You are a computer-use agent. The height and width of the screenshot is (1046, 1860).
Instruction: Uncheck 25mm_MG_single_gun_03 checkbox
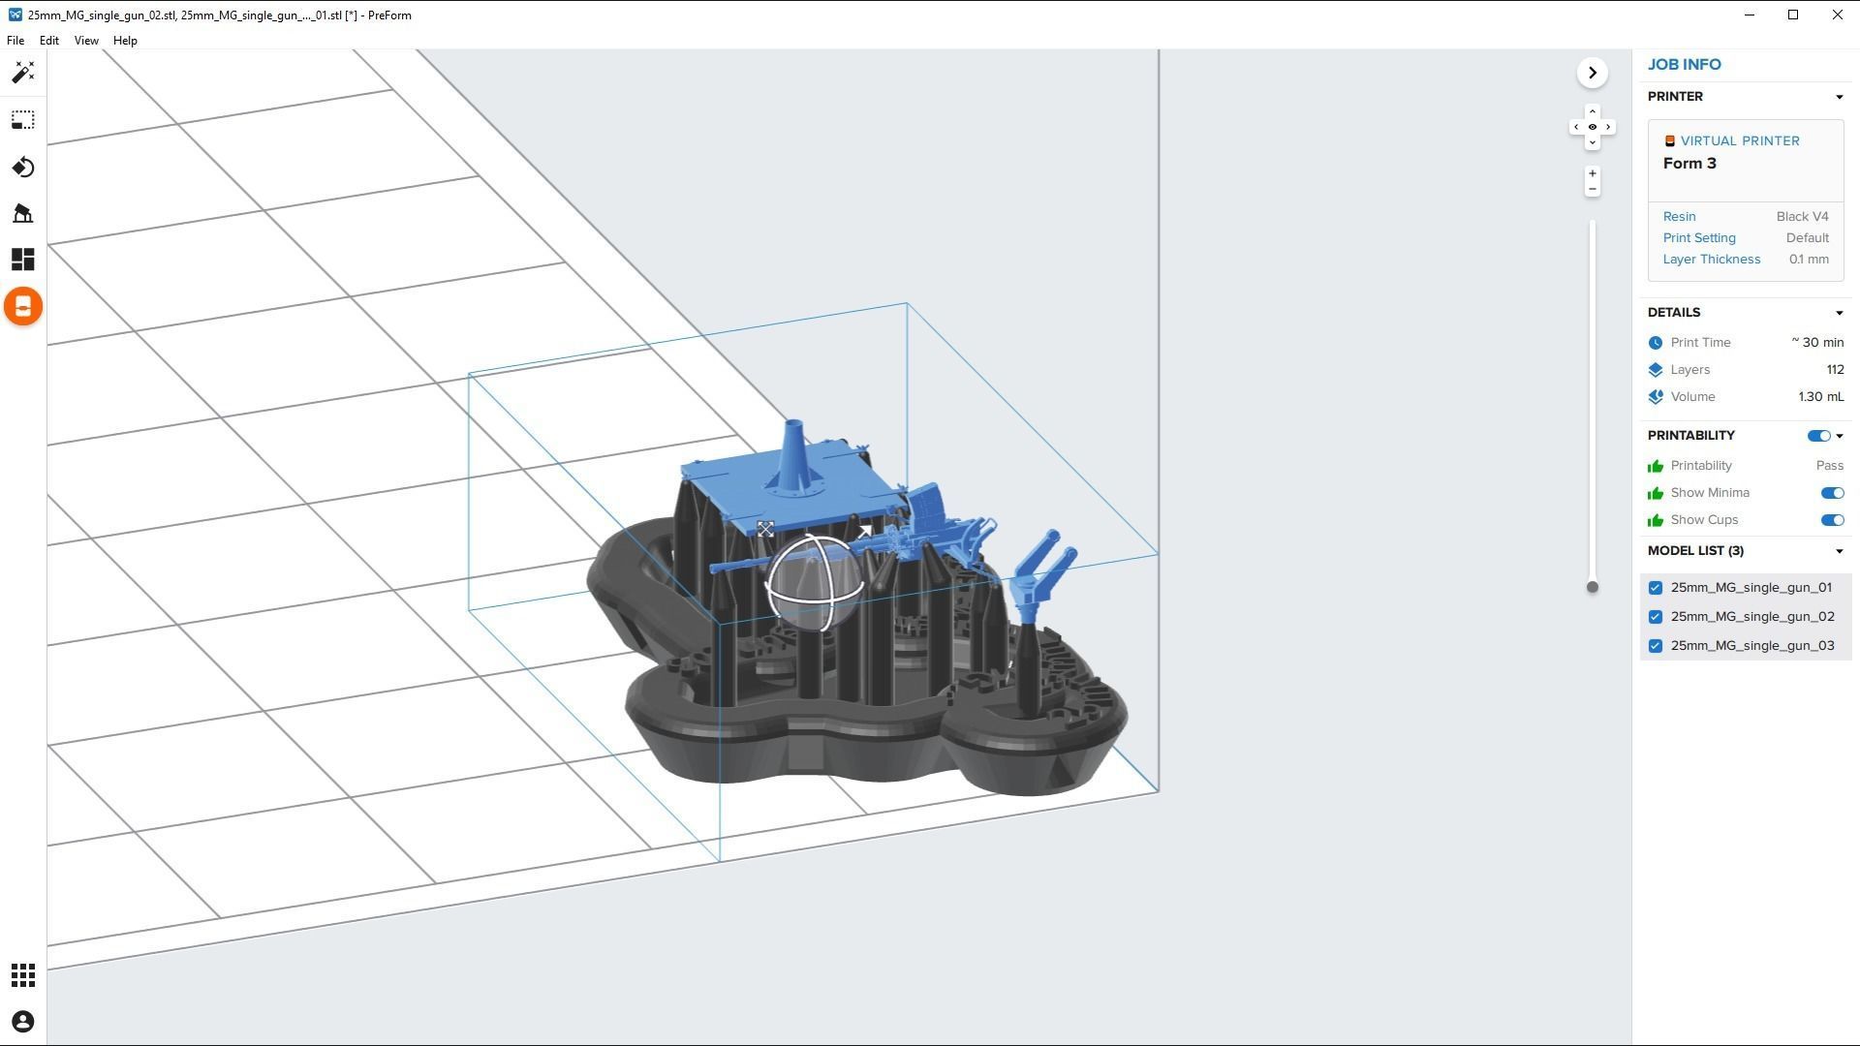[x=1656, y=646]
